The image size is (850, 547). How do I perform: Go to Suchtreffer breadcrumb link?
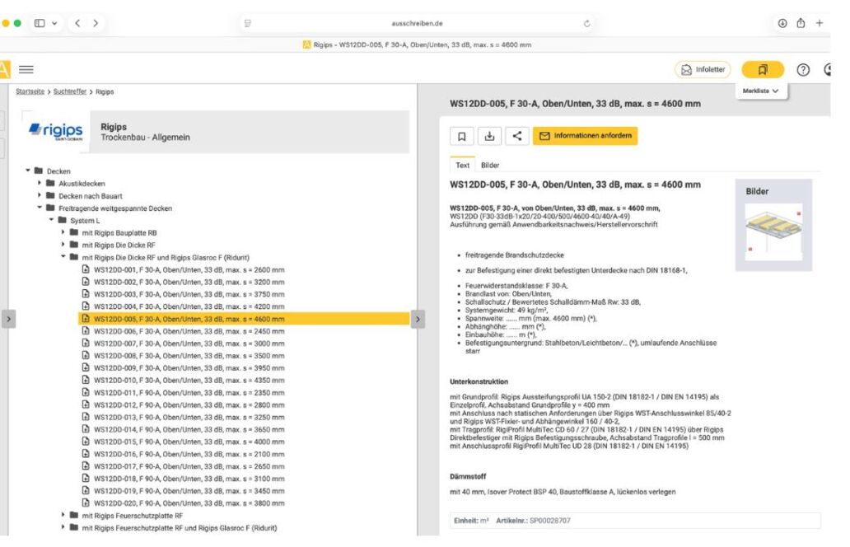[x=70, y=91]
